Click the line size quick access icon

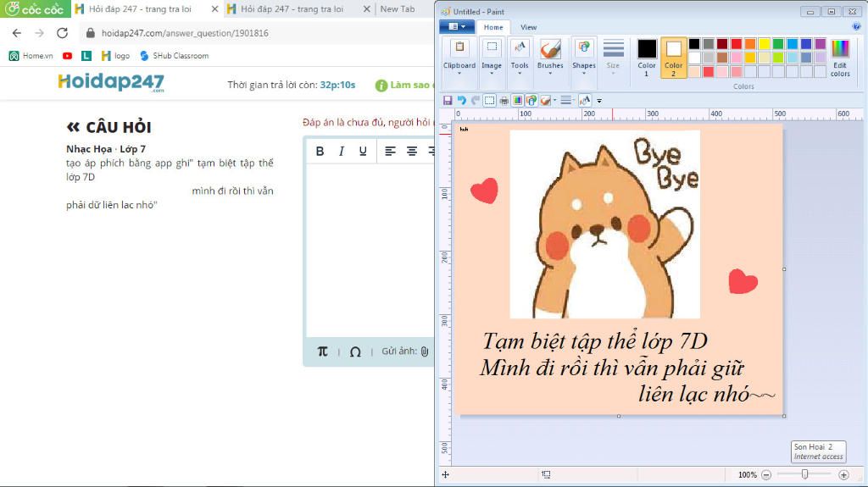pyautogui.click(x=565, y=100)
